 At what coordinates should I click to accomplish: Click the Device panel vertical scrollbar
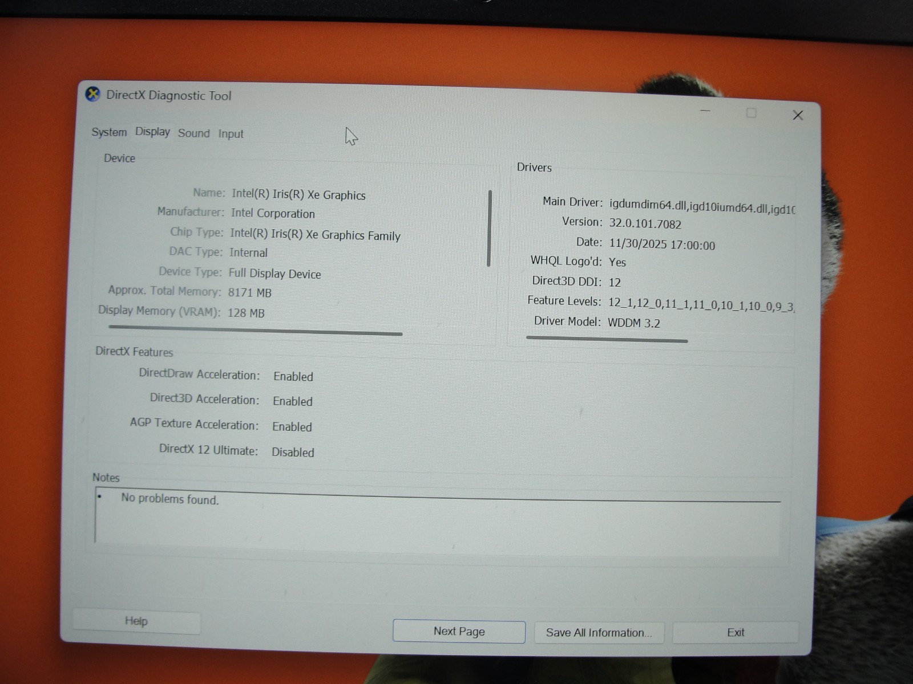(x=489, y=228)
